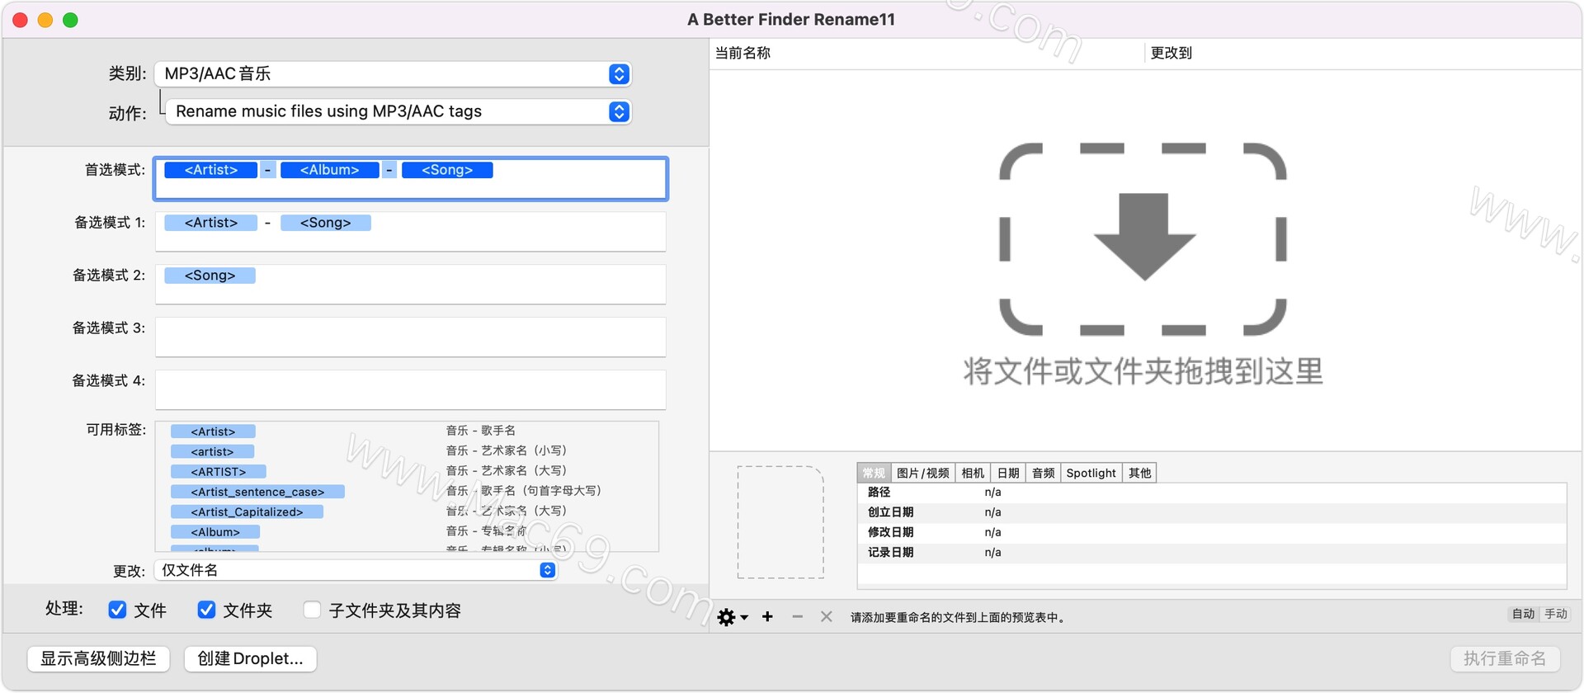Select 手动 preview mode
This screenshot has width=1584, height=693.
1556,614
